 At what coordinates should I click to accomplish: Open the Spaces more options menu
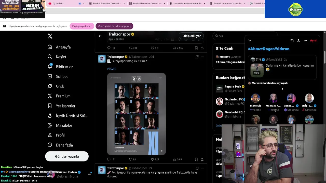[305, 40]
